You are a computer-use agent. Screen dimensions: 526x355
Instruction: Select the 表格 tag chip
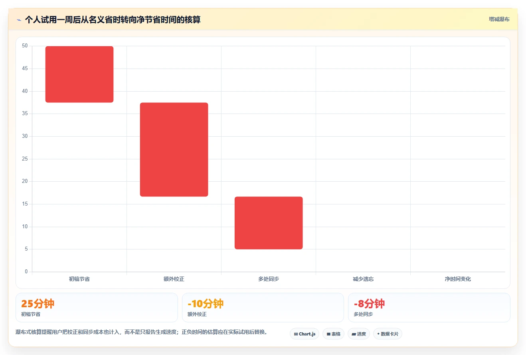333,334
